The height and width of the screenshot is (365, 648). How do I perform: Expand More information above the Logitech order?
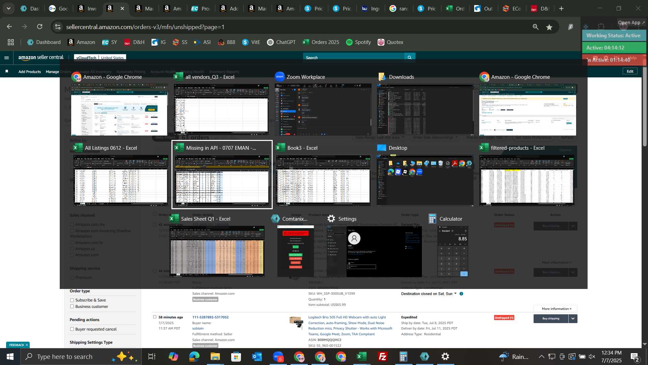(556, 309)
